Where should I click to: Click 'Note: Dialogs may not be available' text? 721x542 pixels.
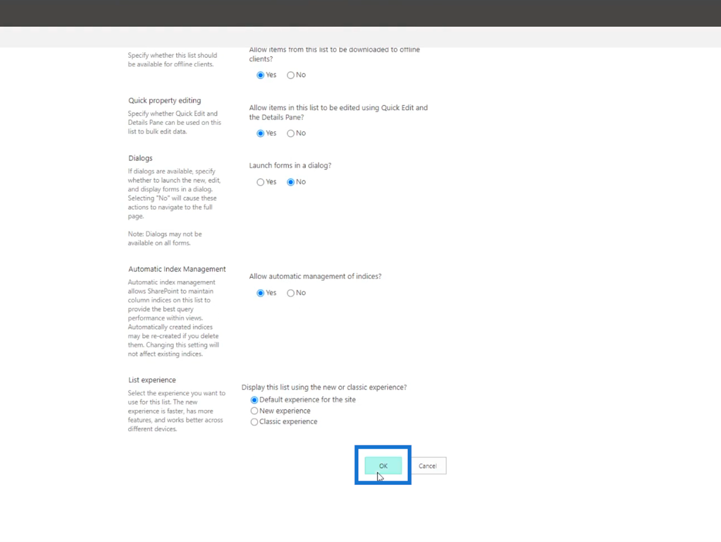165,239
